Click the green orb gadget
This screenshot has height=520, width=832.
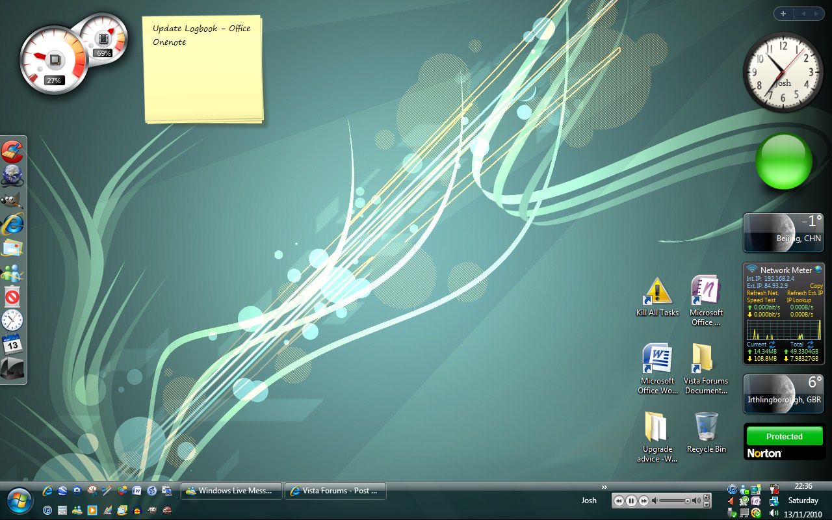[x=783, y=162]
